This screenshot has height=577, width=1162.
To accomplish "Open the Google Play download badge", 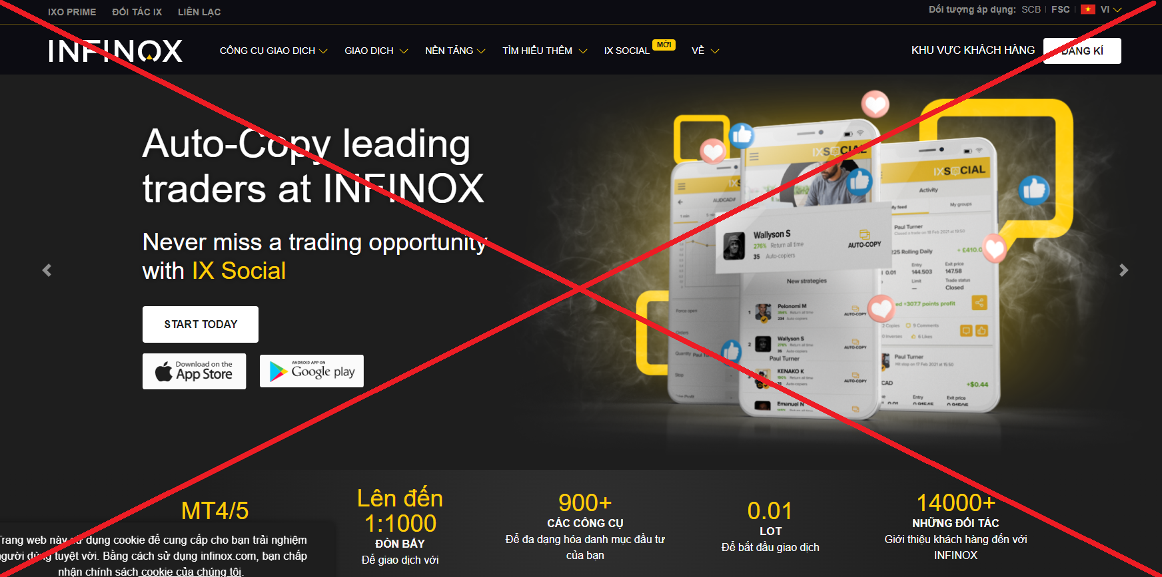I will (x=312, y=371).
